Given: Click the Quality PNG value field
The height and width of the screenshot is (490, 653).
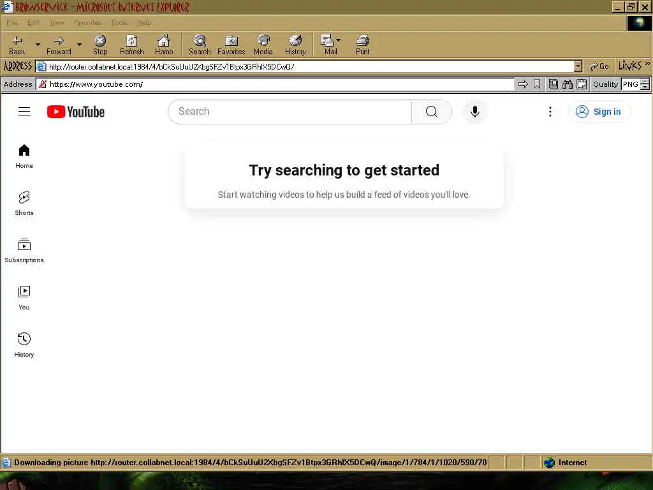Looking at the screenshot, I should (631, 84).
